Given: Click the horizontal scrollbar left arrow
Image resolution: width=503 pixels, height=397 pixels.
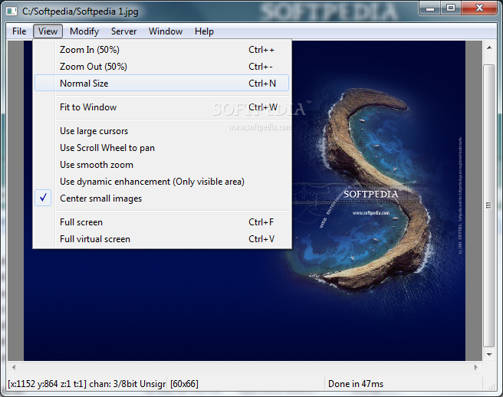Looking at the screenshot, I should [14, 367].
